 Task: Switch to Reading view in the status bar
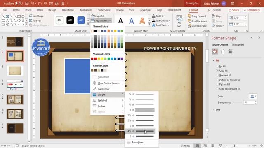(213, 146)
